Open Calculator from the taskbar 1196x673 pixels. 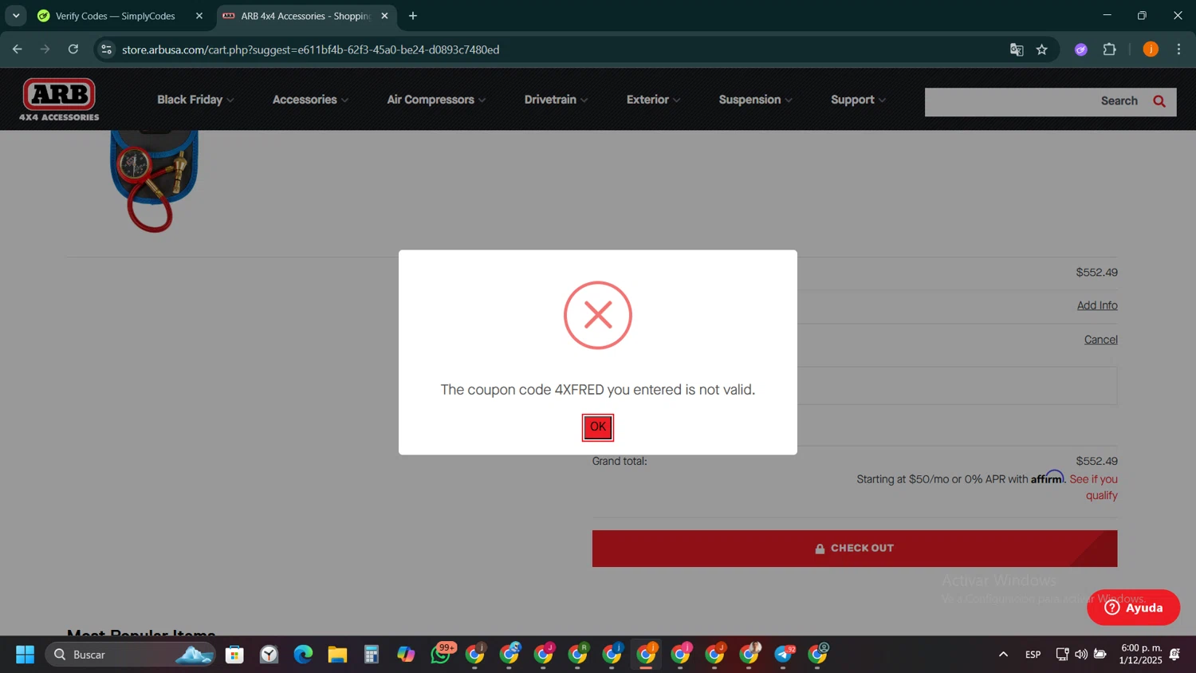372,655
